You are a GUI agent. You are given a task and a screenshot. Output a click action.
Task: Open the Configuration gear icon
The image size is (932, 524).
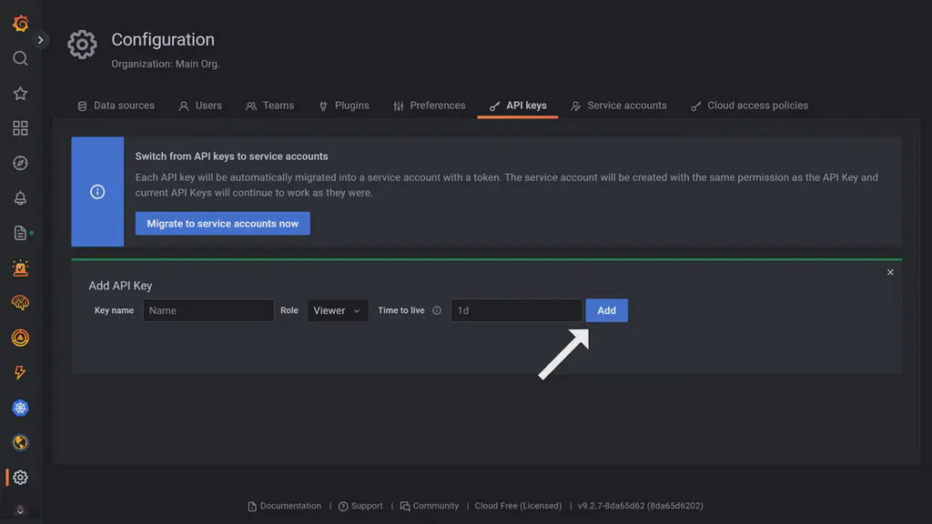[20, 477]
